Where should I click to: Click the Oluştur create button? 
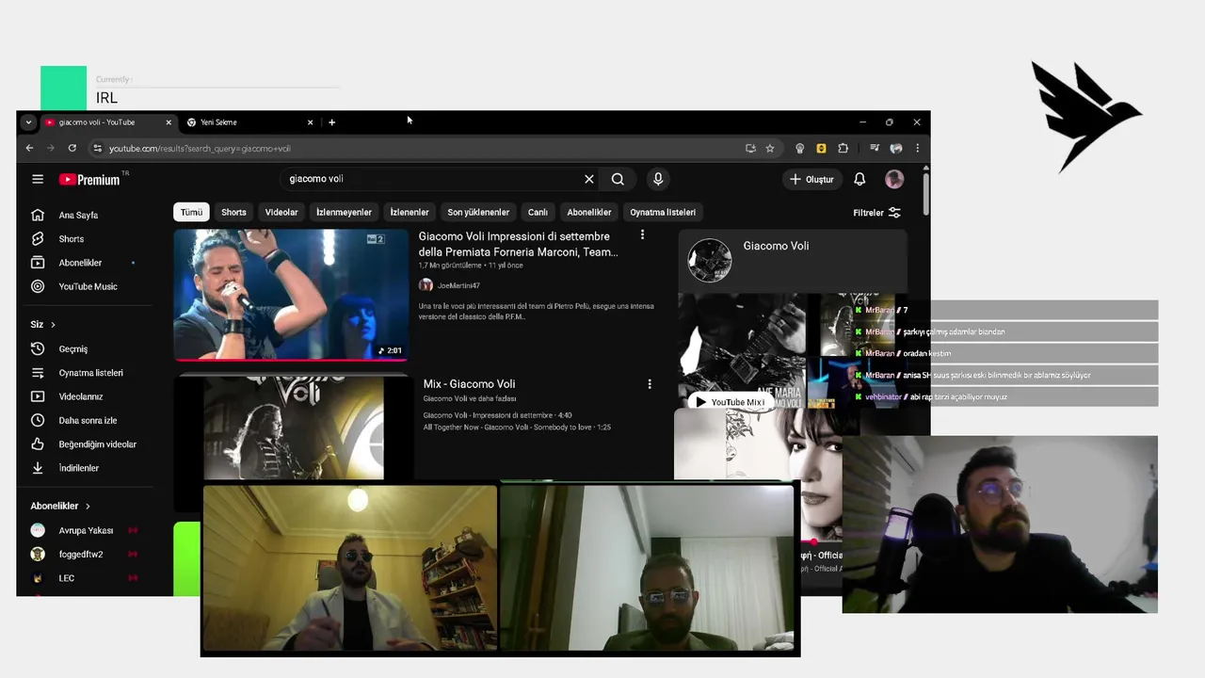coord(811,179)
